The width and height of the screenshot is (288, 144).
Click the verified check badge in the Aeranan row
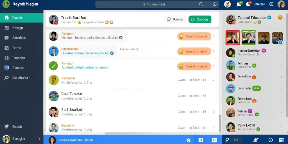point(121,38)
